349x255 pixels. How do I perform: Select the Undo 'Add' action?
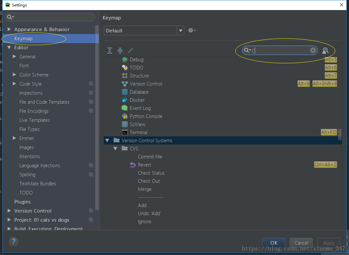click(149, 214)
